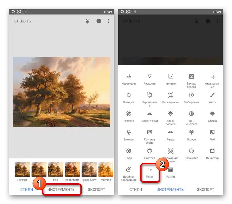The image size is (232, 204).
Task: Select the Крупное зерно filter
Action: pos(150,137)
